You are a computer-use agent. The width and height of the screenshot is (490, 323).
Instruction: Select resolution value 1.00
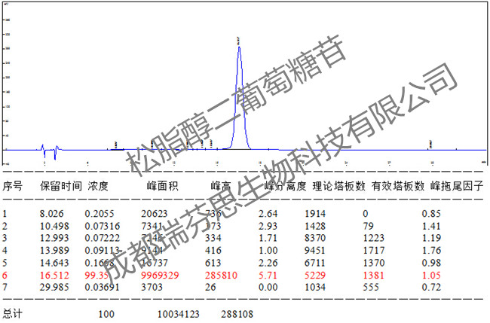[x=268, y=251]
